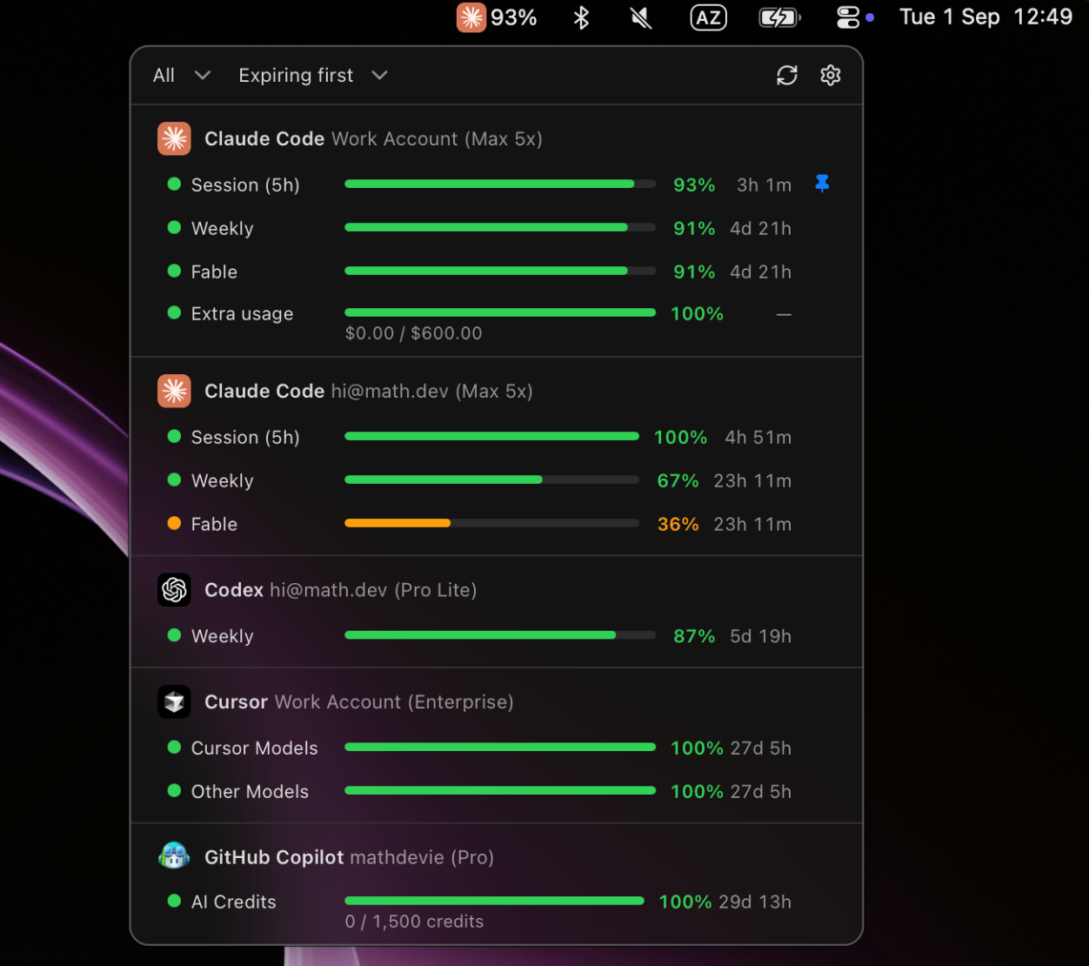Click the green status dot beside Other Models
The height and width of the screenshot is (966, 1089).
pos(174,790)
